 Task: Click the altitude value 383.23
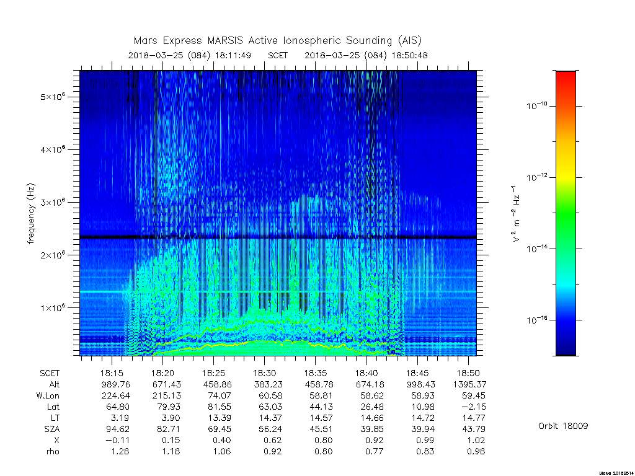268,384
